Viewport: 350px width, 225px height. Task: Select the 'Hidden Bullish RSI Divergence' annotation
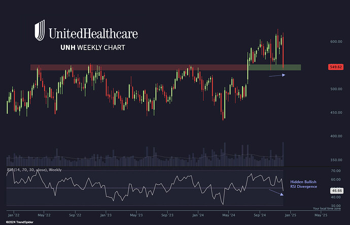(x=303, y=184)
